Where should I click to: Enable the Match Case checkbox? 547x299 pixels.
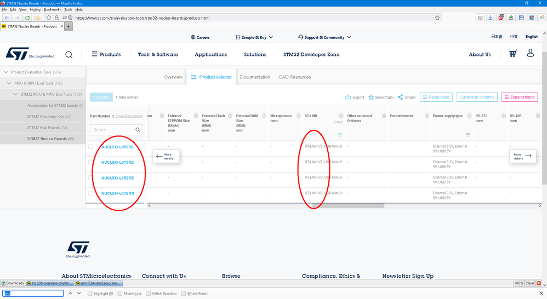(x=120, y=294)
